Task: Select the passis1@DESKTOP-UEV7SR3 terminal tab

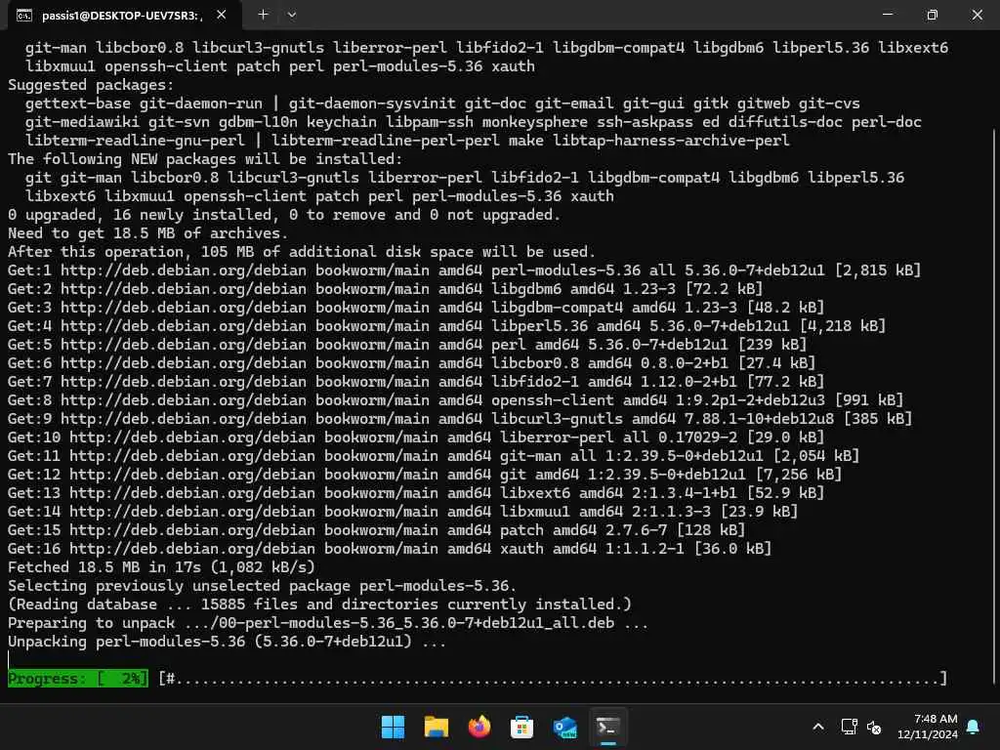Action: coord(125,15)
